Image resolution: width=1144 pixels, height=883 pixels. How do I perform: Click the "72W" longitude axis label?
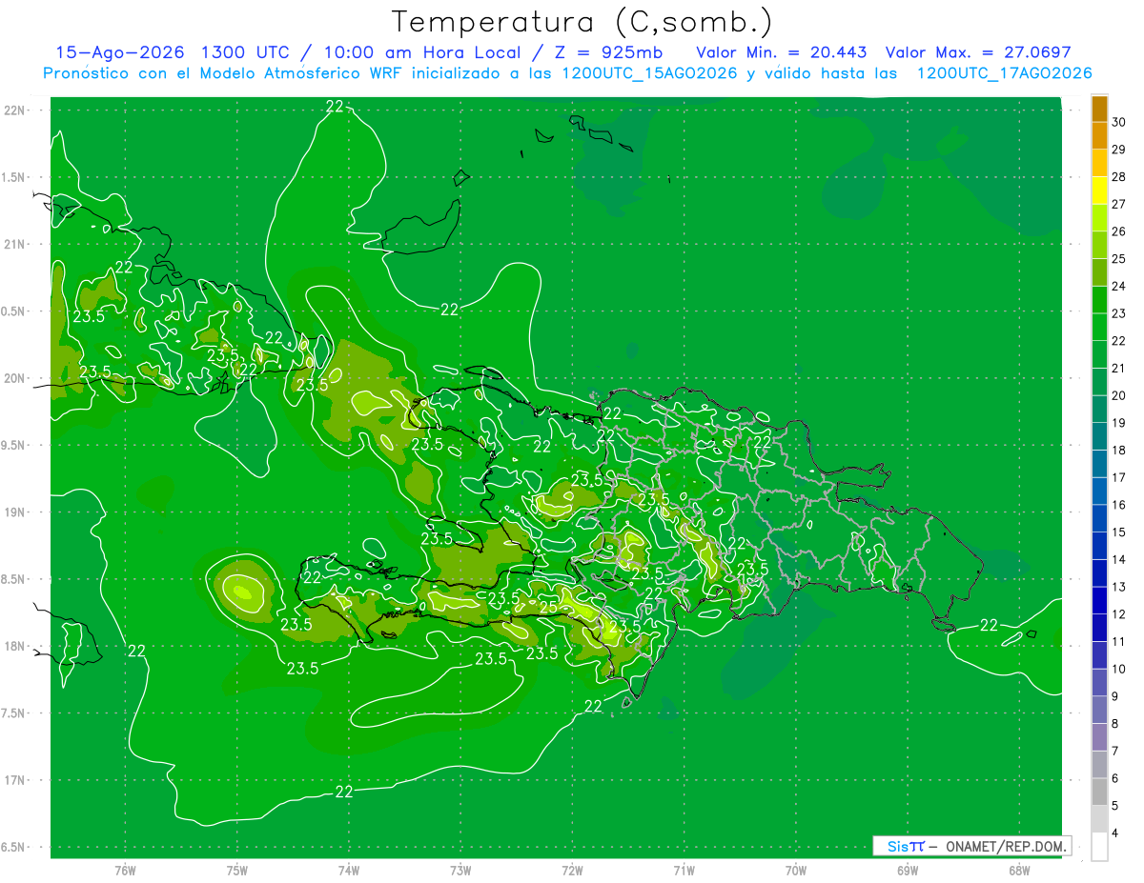(x=573, y=871)
